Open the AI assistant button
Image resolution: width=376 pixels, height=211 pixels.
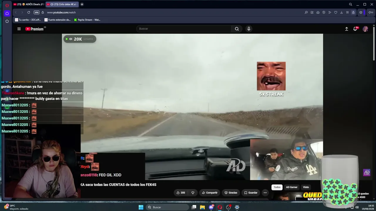(371, 12)
